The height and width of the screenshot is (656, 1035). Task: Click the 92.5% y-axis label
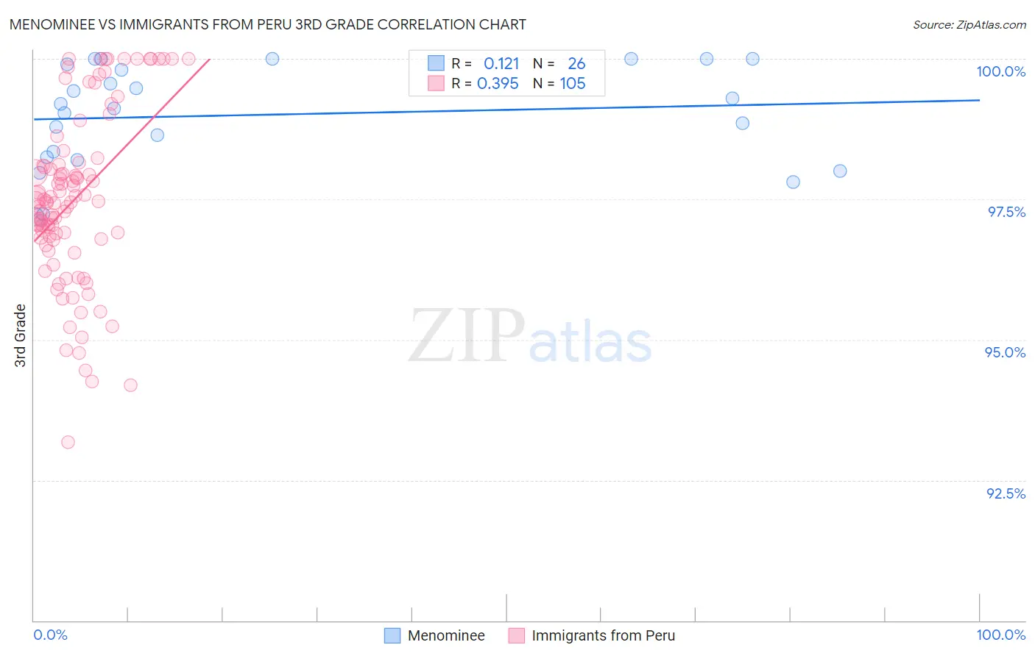click(x=1006, y=493)
